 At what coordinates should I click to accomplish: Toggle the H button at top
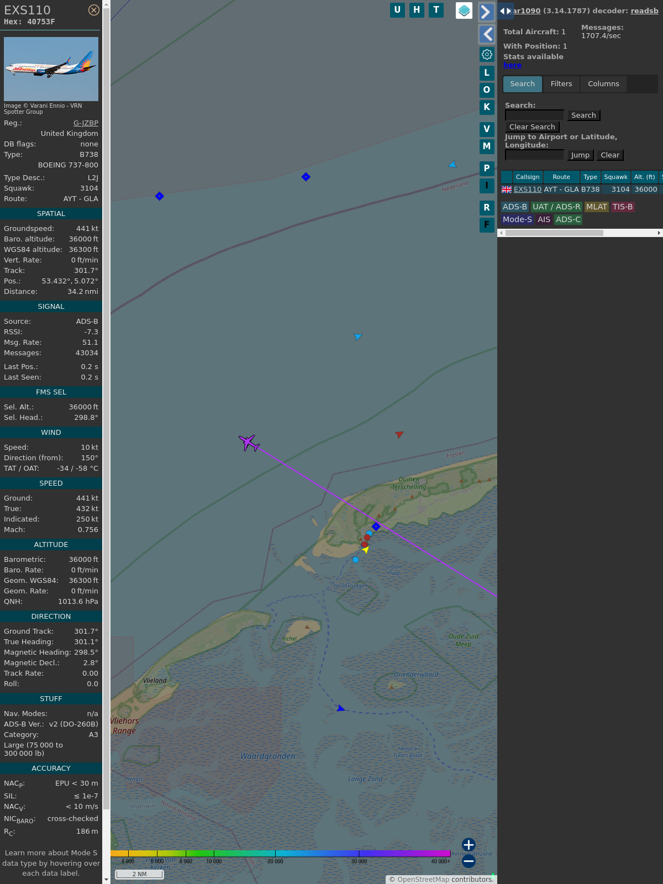417,10
